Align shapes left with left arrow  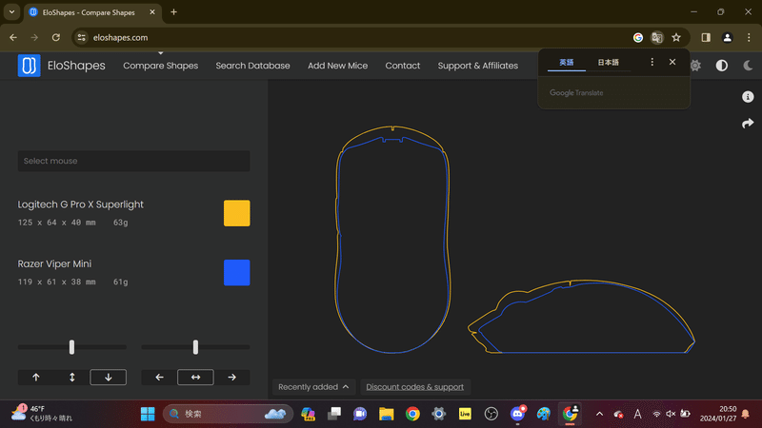[159, 377]
